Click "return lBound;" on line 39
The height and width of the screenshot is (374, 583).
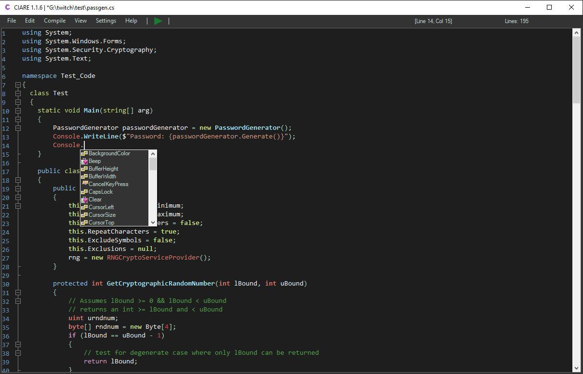pos(111,362)
